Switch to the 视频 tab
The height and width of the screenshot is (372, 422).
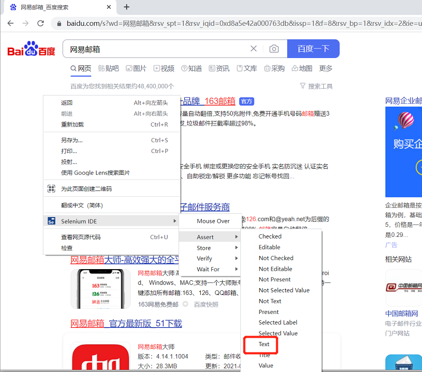(x=164, y=69)
